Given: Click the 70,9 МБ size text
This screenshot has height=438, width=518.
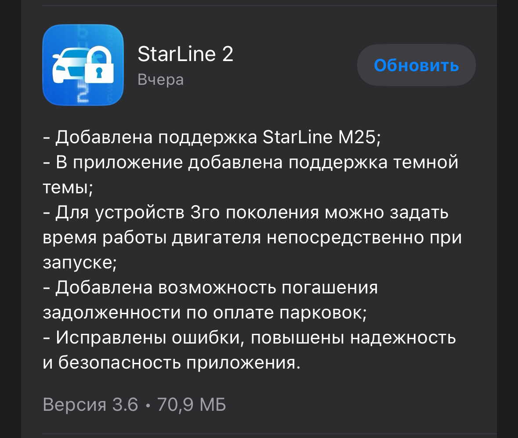Looking at the screenshot, I should click(192, 404).
